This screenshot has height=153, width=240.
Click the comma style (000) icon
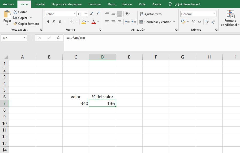click(200, 22)
